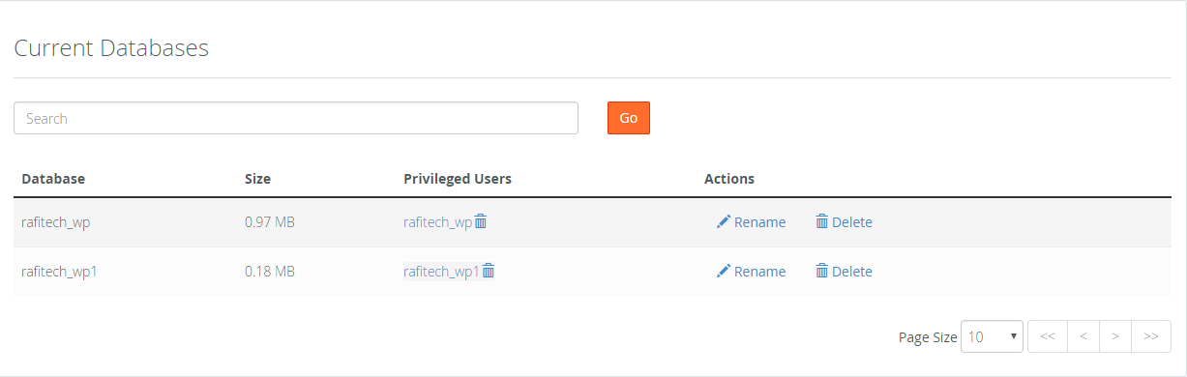The width and height of the screenshot is (1187, 377).
Task: Click the Current Databases heading
Action: pyautogui.click(x=111, y=47)
